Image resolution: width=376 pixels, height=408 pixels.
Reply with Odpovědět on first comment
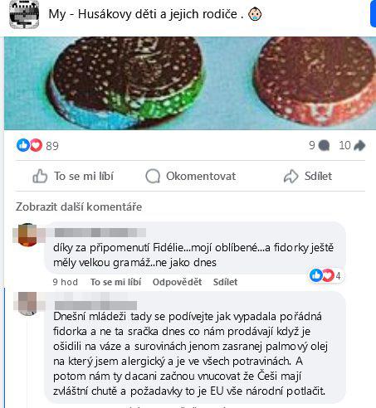(177, 282)
